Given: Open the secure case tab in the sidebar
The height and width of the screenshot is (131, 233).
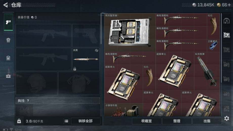Looking at the screenshot, I should pyautogui.click(x=8, y=76).
